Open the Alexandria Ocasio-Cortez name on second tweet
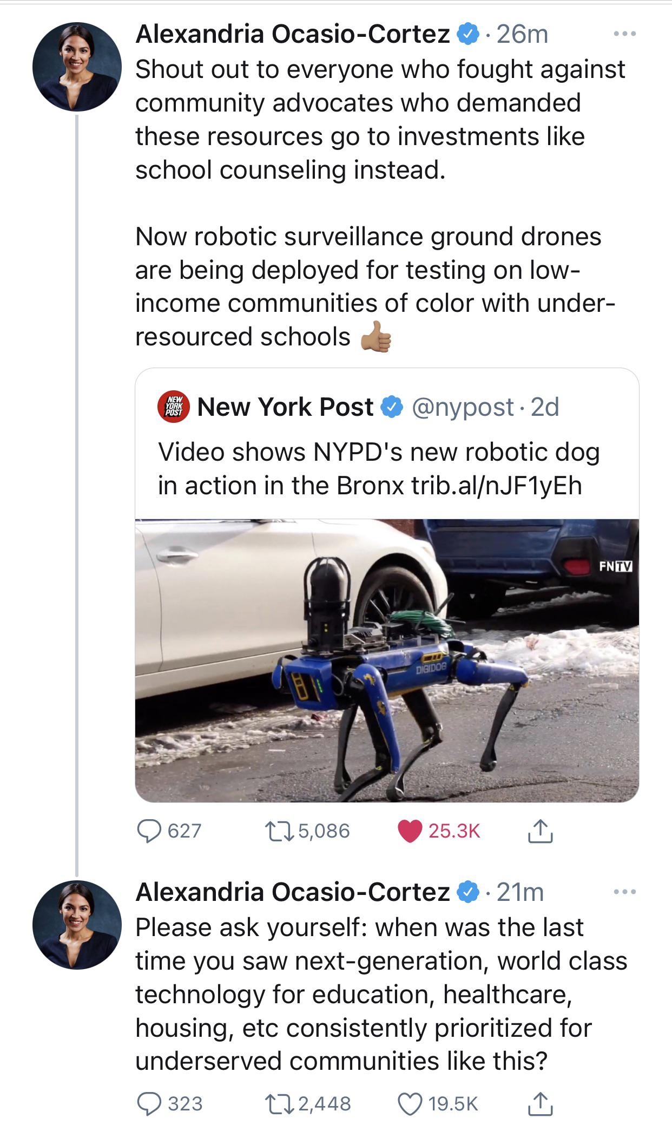This screenshot has width=672, height=1131. pyautogui.click(x=292, y=892)
